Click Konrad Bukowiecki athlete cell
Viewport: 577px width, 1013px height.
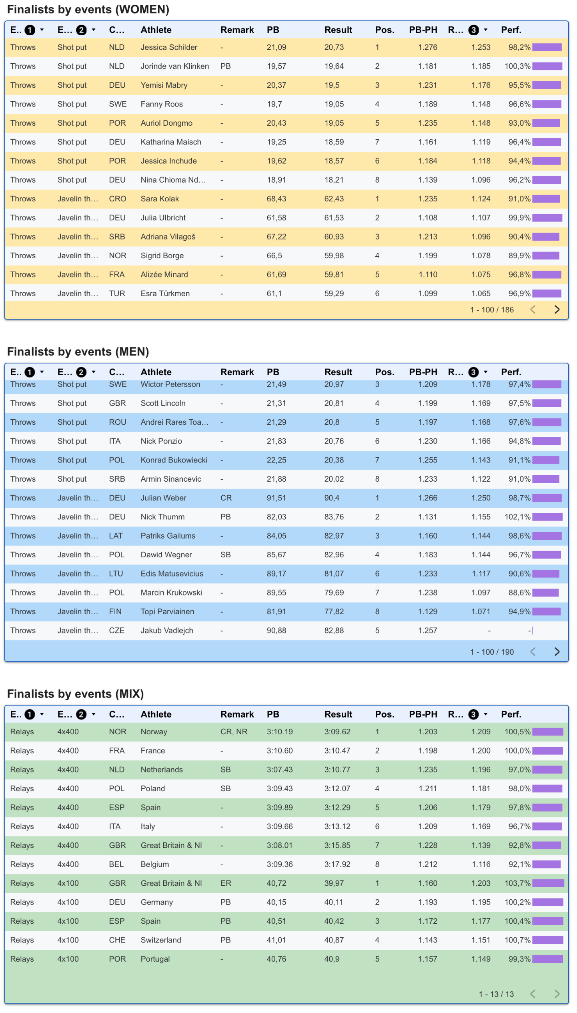(x=174, y=460)
